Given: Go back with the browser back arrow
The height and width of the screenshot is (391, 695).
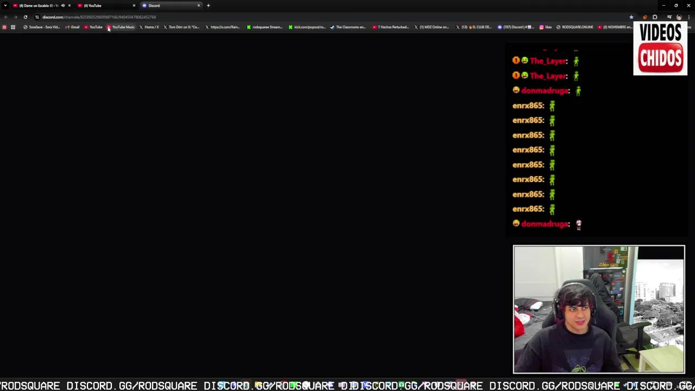Looking at the screenshot, I should [x=6, y=17].
